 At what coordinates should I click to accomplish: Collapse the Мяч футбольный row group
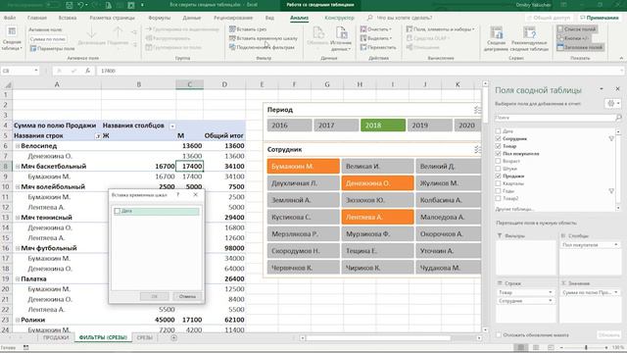18,248
